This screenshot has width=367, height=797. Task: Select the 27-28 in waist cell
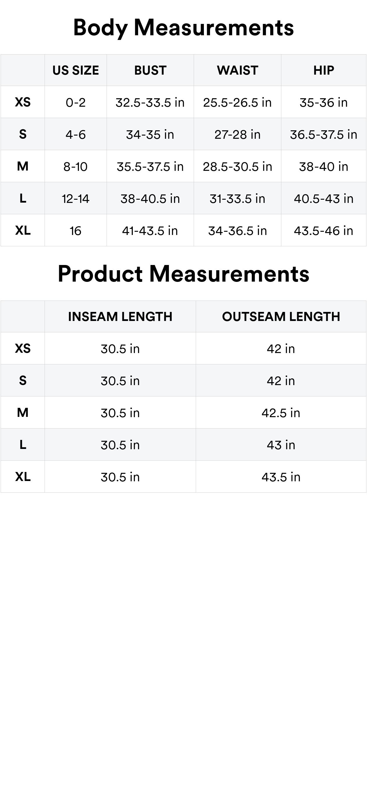pyautogui.click(x=237, y=135)
